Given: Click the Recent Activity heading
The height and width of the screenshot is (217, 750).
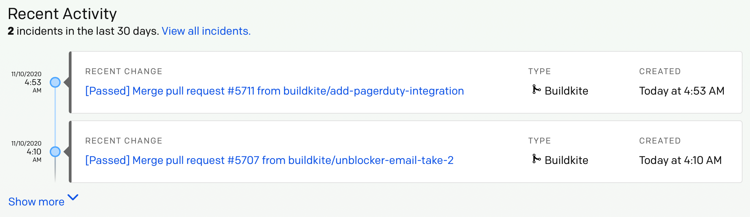Looking at the screenshot, I should 62,13.
